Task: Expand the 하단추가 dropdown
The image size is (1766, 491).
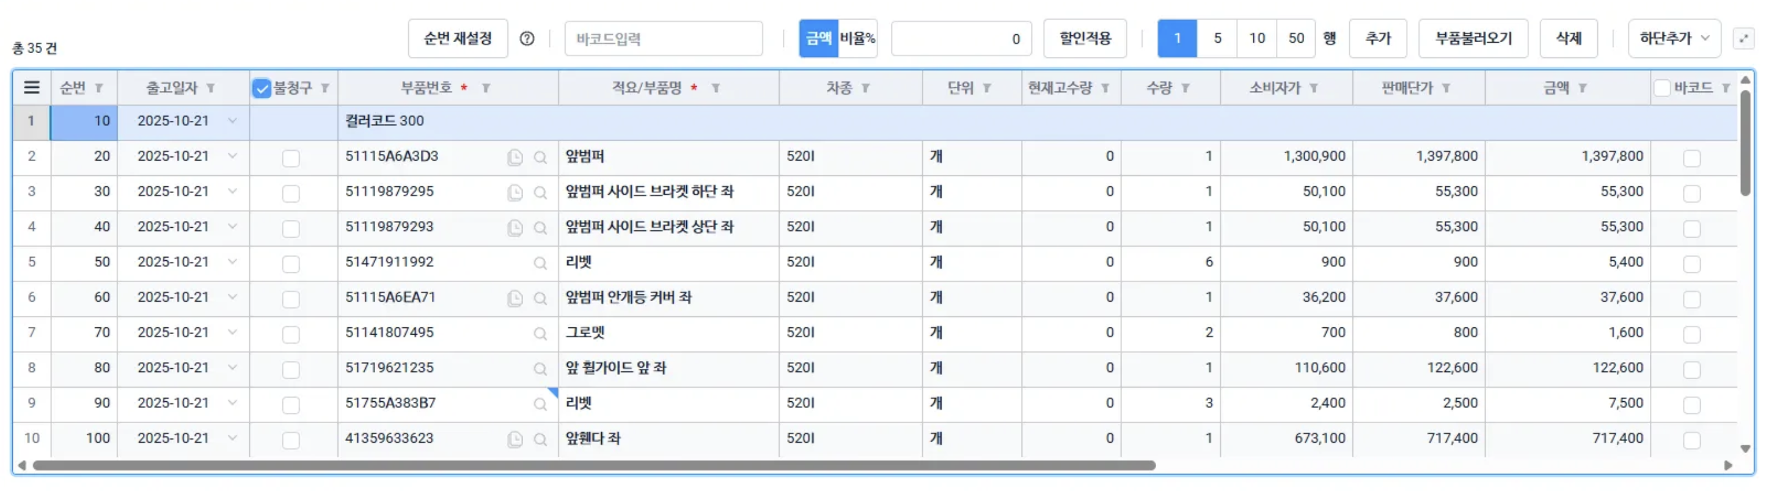Action: pos(1674,39)
